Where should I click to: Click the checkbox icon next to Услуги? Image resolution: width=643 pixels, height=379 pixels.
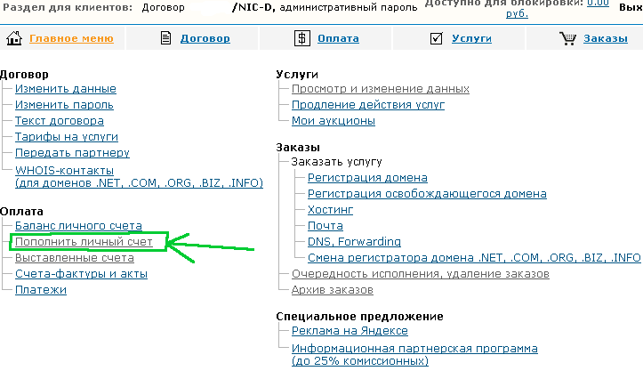436,38
